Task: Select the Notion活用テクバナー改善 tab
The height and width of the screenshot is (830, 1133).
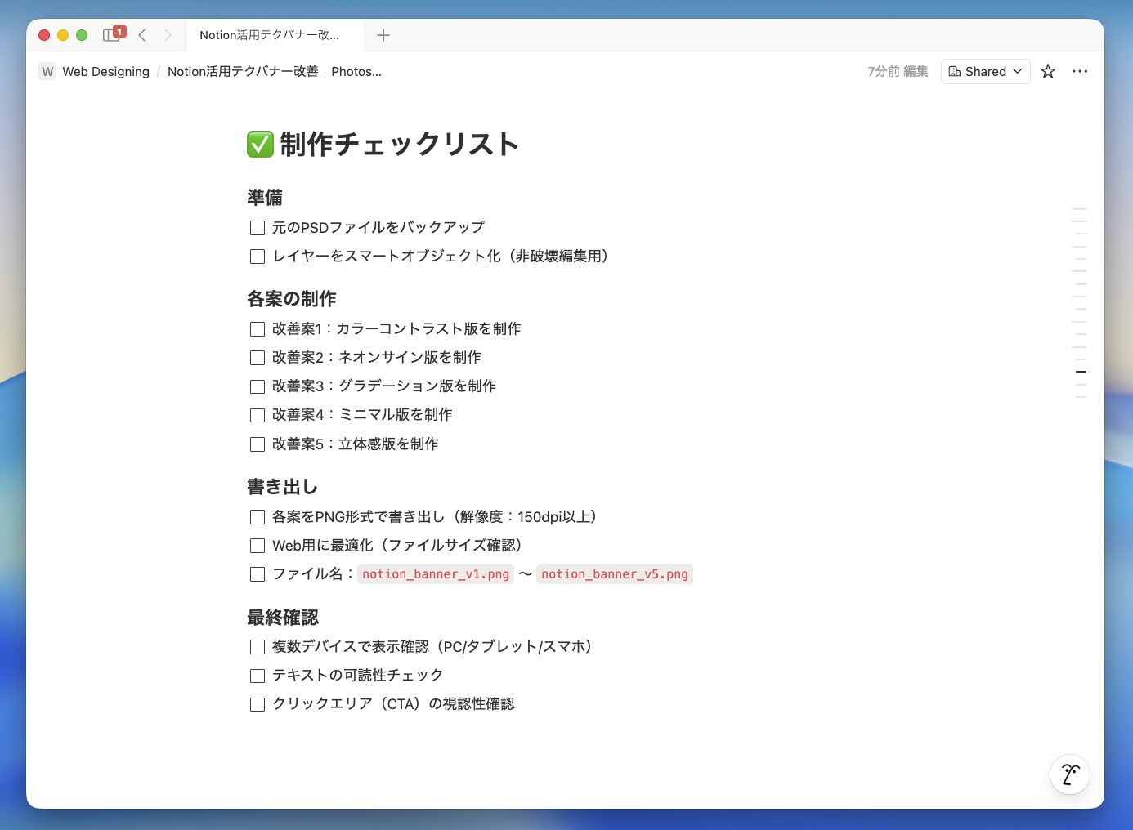Action: 269,35
